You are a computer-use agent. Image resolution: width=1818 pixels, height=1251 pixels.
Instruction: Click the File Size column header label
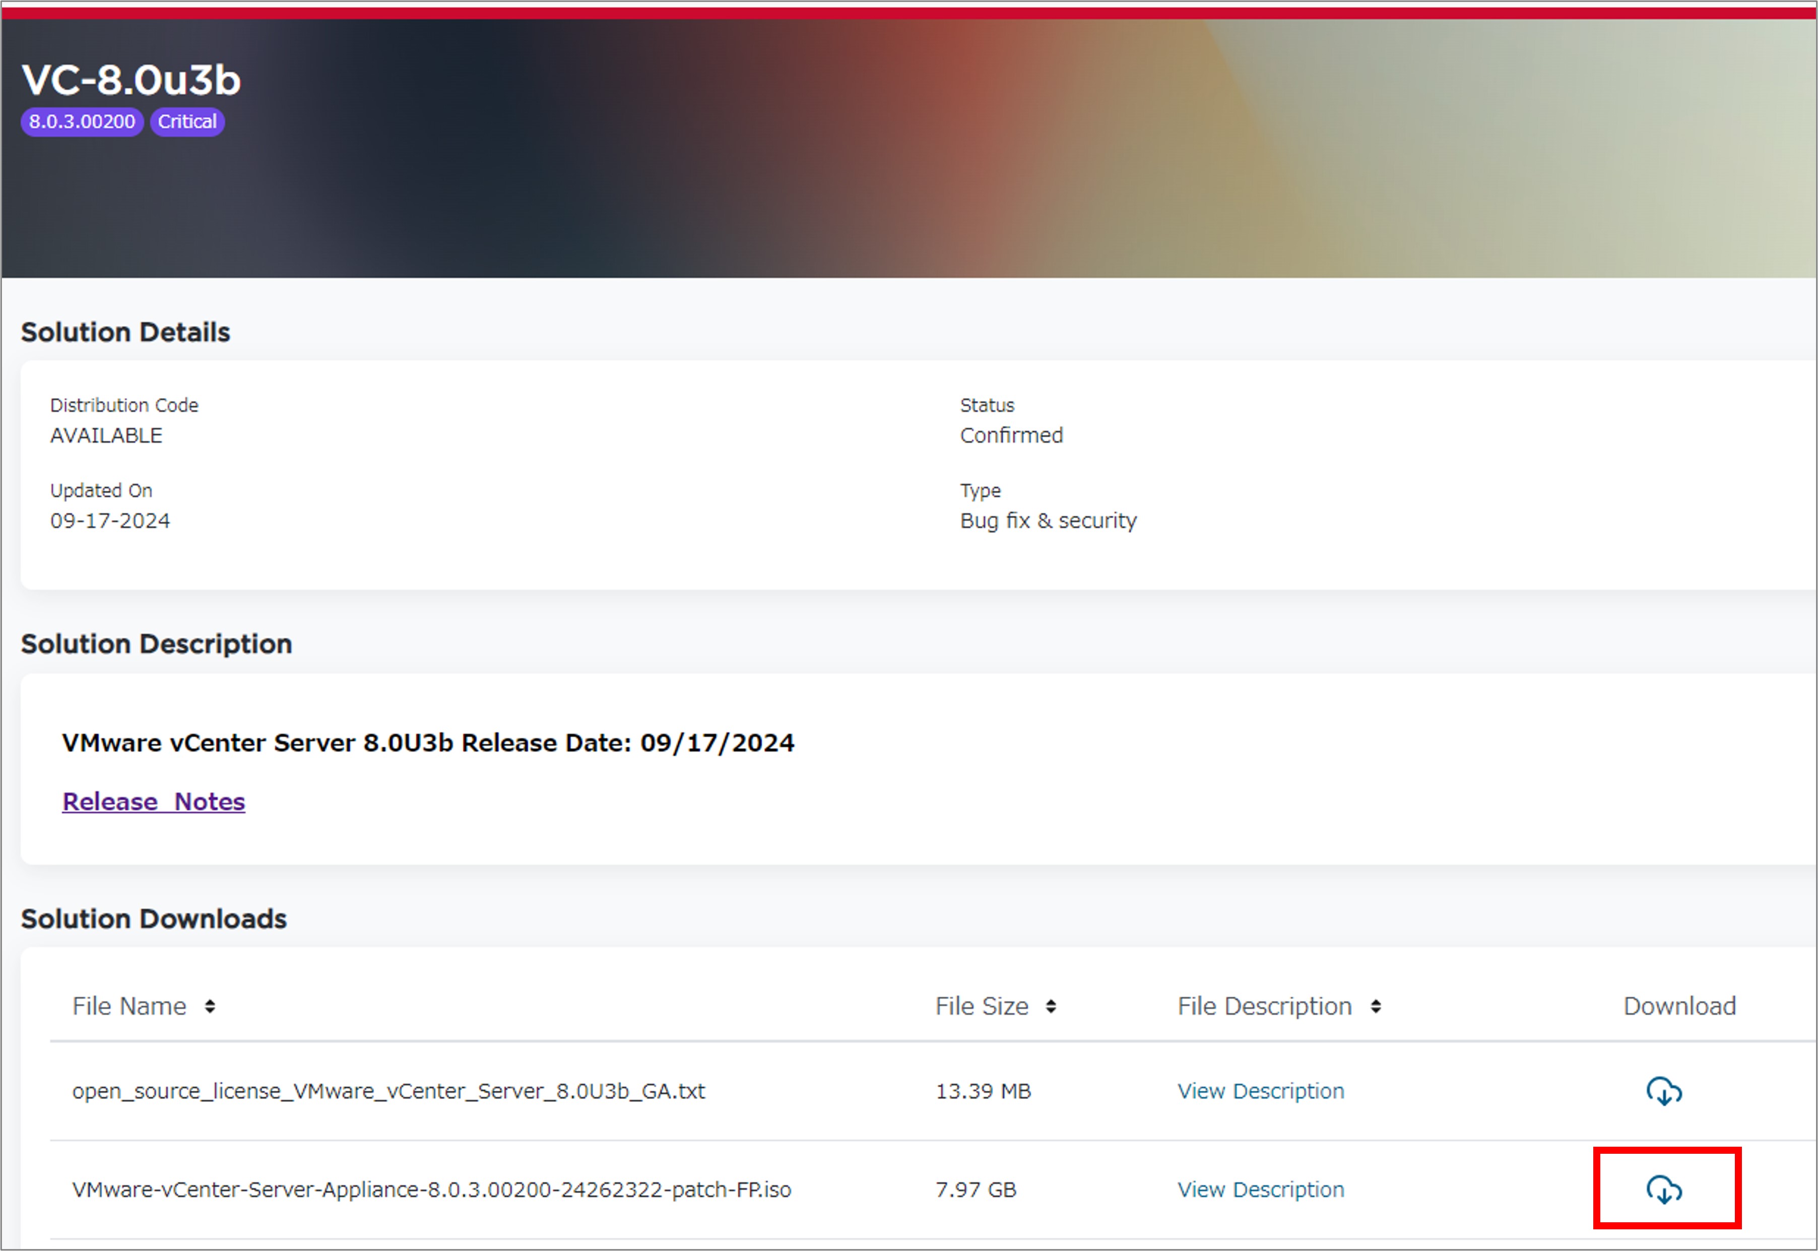[982, 1007]
